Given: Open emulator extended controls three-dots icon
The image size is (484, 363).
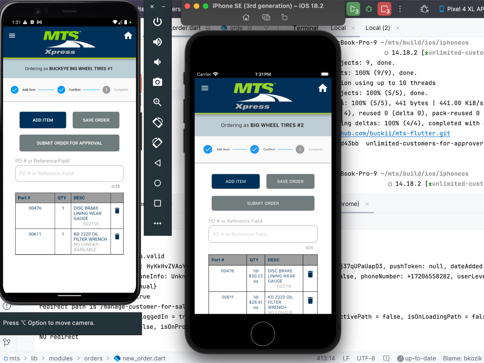Looking at the screenshot, I should 157,224.
